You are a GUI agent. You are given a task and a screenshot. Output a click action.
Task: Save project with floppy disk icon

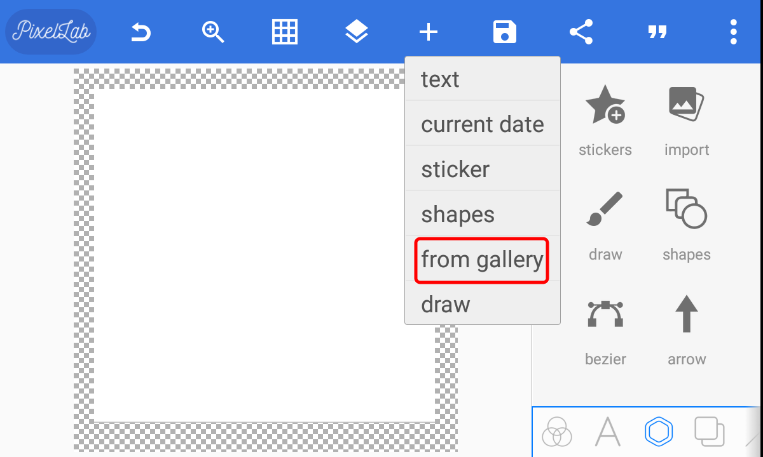click(x=505, y=32)
